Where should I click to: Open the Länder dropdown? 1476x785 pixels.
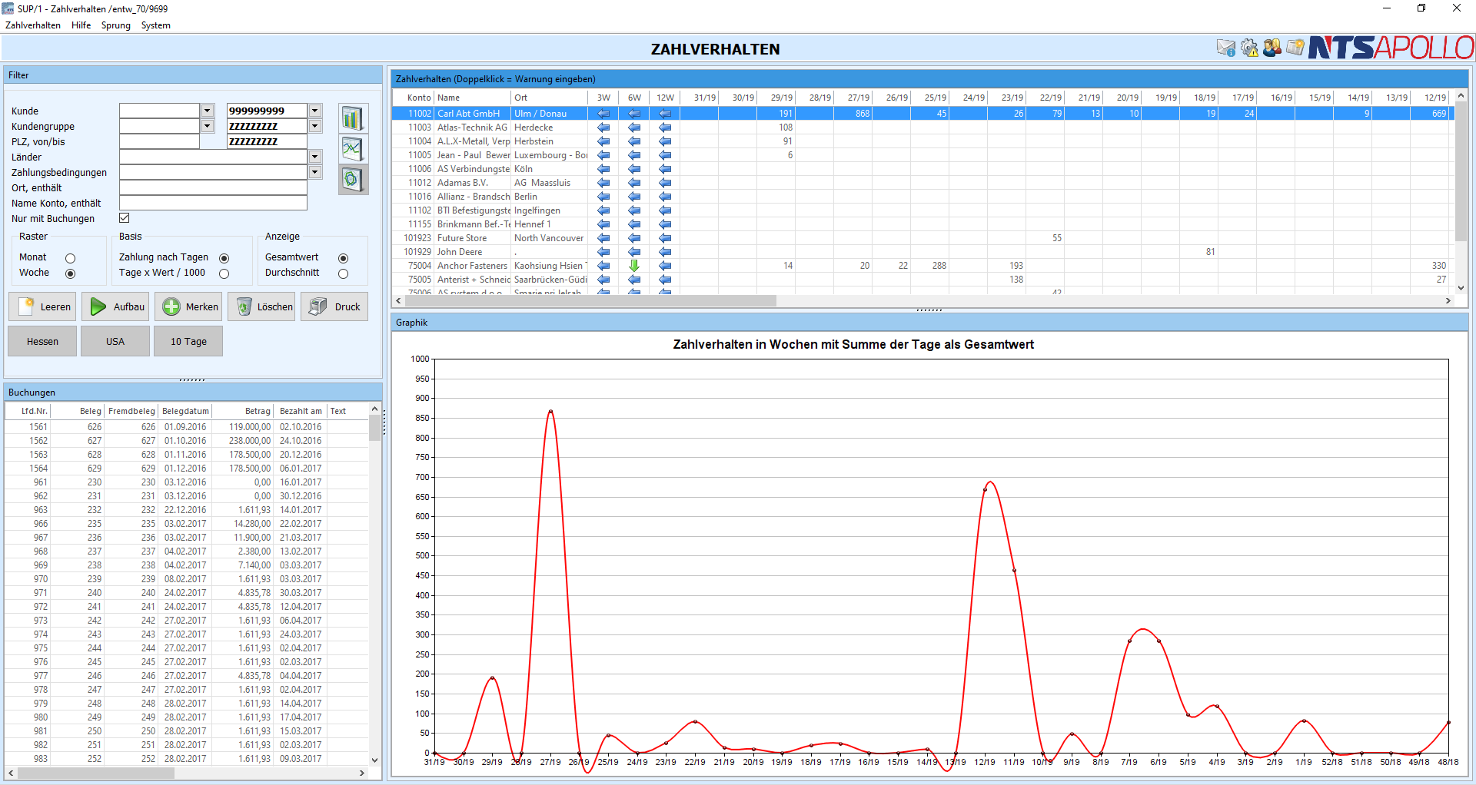pos(314,157)
